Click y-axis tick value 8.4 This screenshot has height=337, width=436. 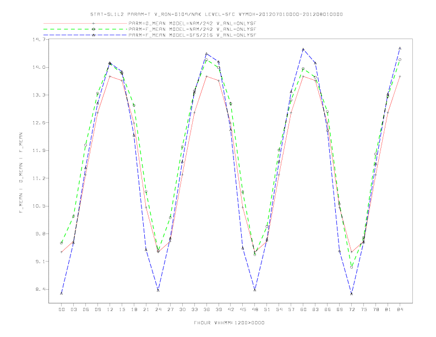(x=40, y=289)
